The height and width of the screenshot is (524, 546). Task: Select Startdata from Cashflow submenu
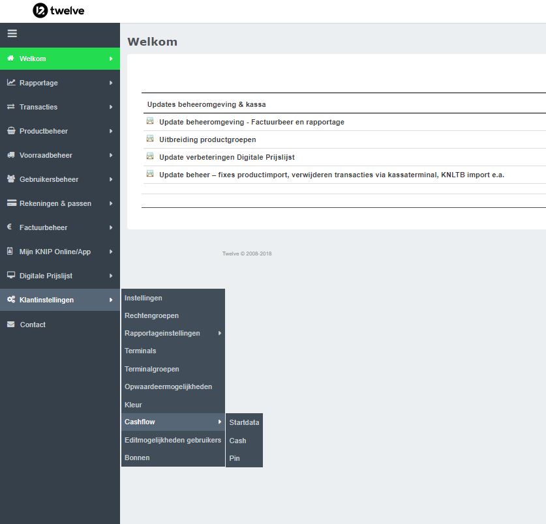pos(244,422)
